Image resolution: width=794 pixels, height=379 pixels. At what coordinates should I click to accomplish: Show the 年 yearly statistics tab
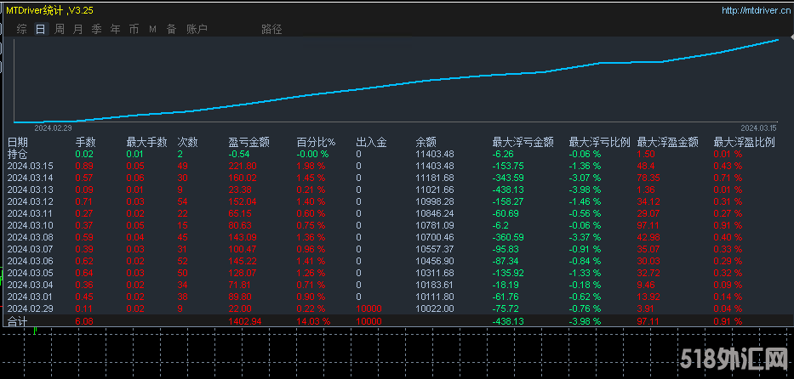pos(115,29)
